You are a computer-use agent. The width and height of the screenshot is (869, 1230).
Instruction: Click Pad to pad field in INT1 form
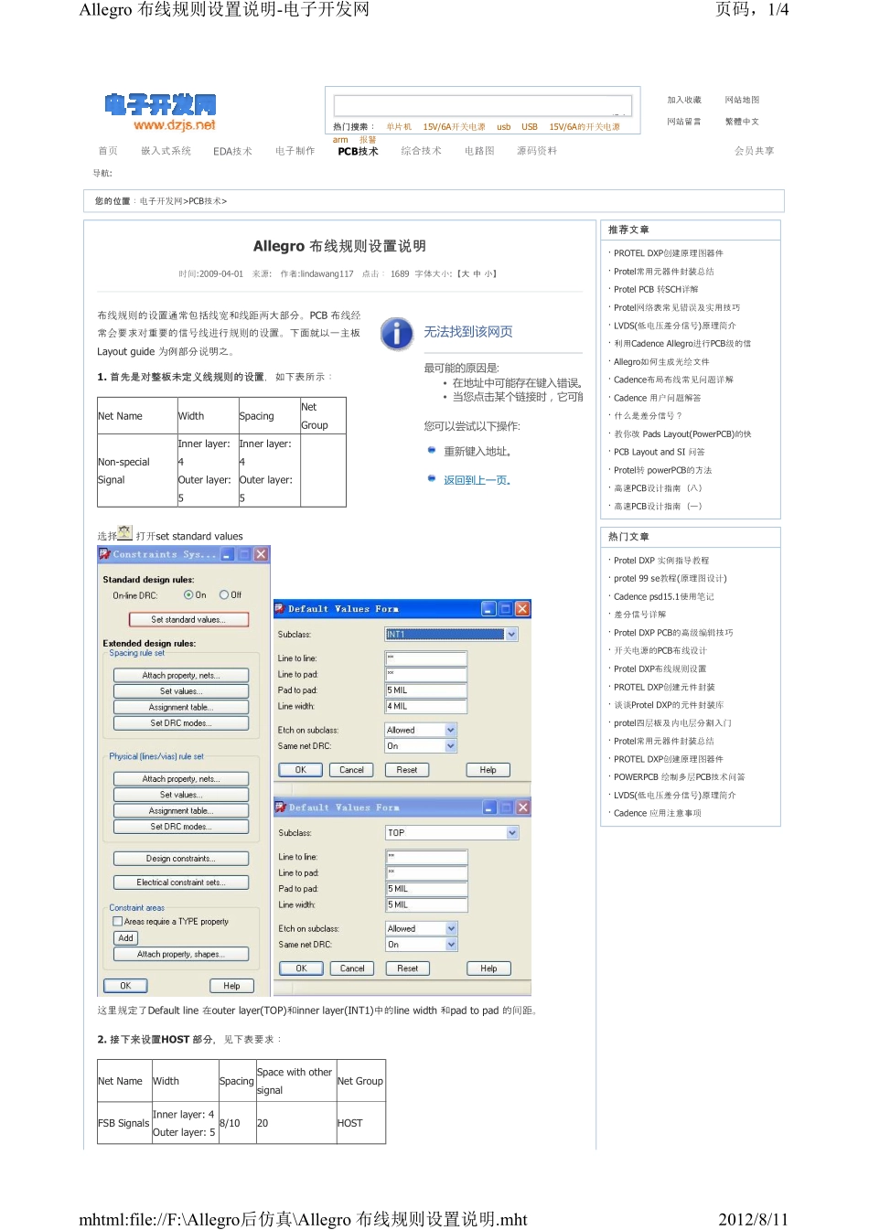426,690
